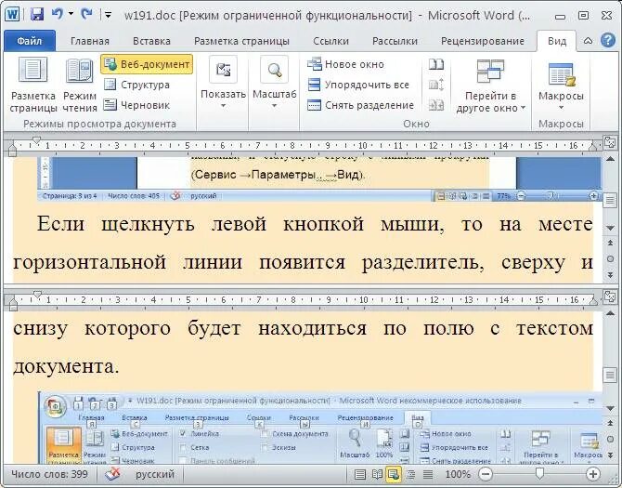Image resolution: width=622 pixels, height=488 pixels.
Task: Click the 100% zoom level button
Action: pos(458,474)
